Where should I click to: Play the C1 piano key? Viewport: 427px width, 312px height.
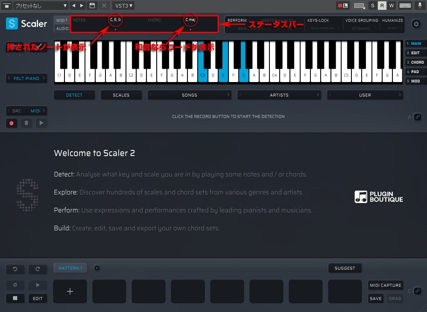click(x=59, y=75)
